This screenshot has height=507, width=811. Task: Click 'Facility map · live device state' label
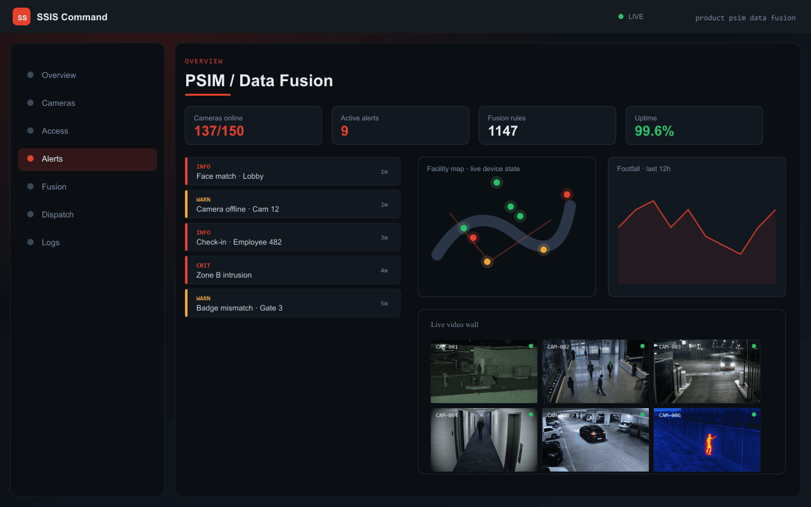(473, 169)
